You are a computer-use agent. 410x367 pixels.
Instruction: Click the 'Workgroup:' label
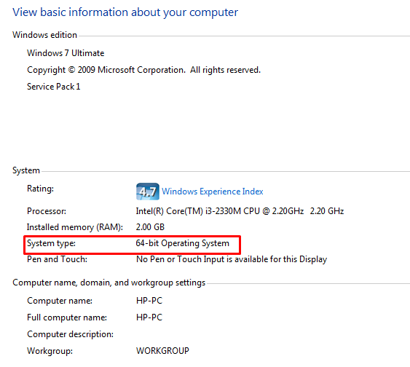pos(50,351)
